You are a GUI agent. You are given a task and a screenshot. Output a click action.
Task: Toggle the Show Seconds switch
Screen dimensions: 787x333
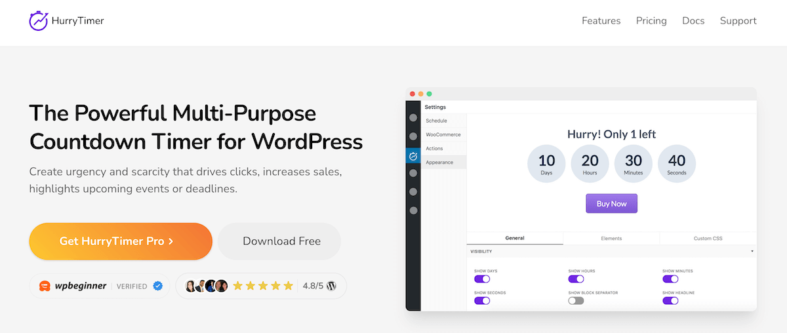pos(482,301)
